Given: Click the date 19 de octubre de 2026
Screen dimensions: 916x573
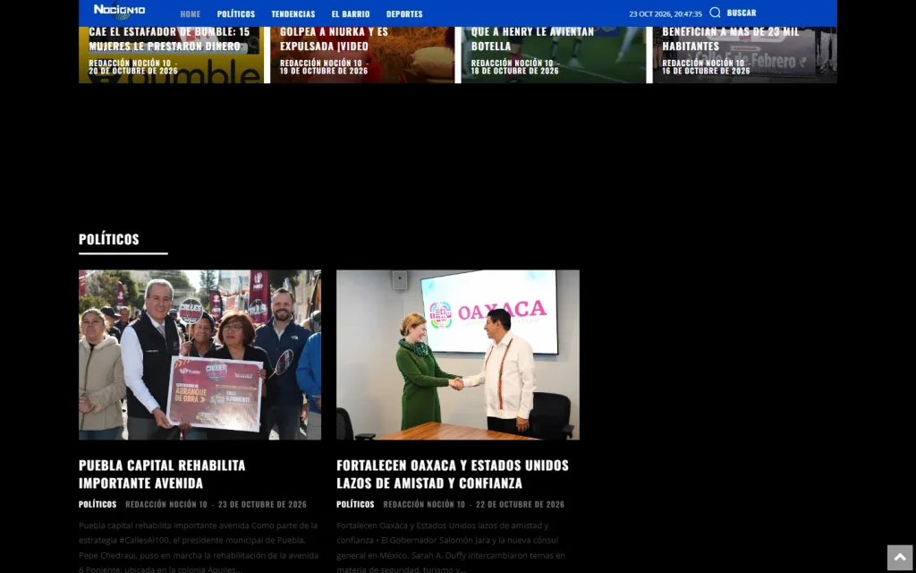Looking at the screenshot, I should pyautogui.click(x=324, y=71).
